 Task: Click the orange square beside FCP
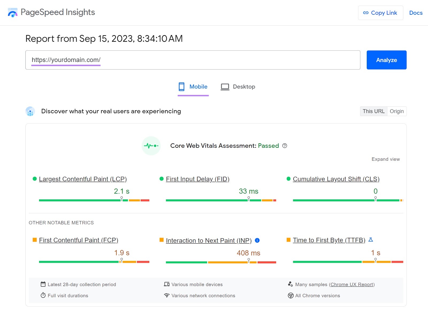point(35,240)
